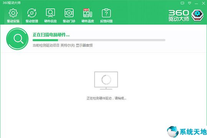Open the 驱动安装 tab

pyautogui.click(x=13, y=15)
